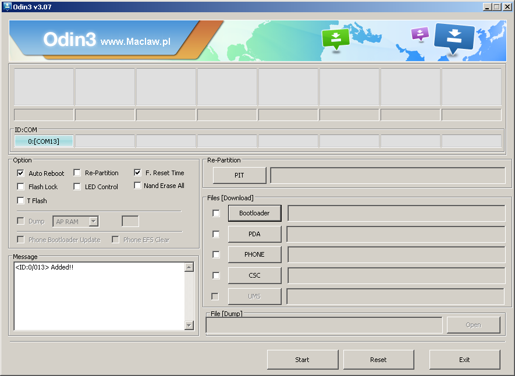Check the box beside CSC button
The width and height of the screenshot is (515, 376).
click(x=216, y=275)
